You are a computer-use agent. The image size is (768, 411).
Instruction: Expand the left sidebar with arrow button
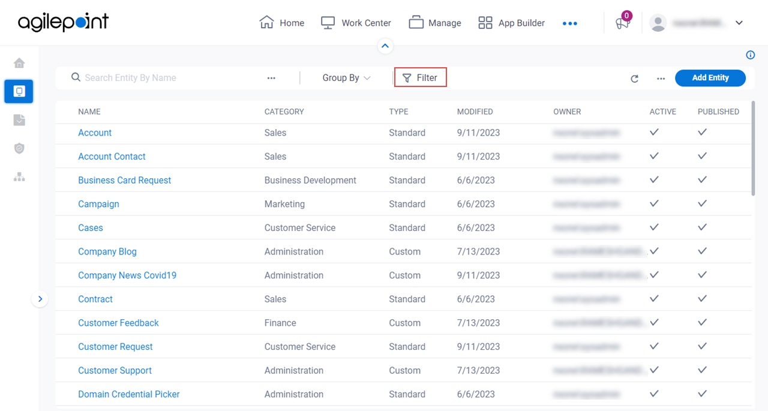coord(40,299)
